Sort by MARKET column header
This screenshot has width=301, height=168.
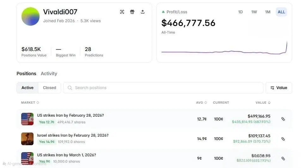(30, 103)
